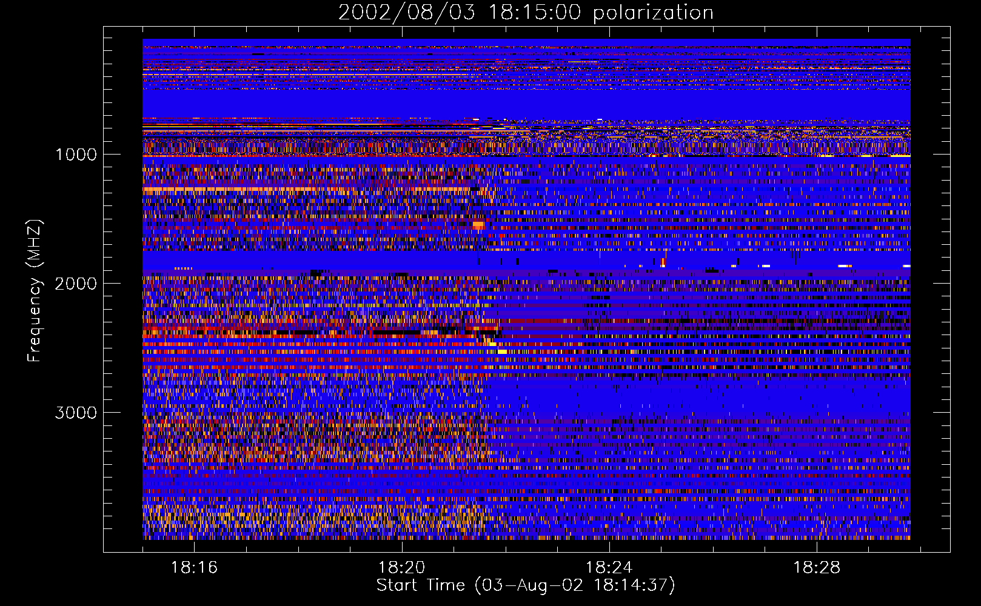Click the plot title '2002/08/03 18:15:00 polarization'
The width and height of the screenshot is (981, 606).
click(x=526, y=13)
